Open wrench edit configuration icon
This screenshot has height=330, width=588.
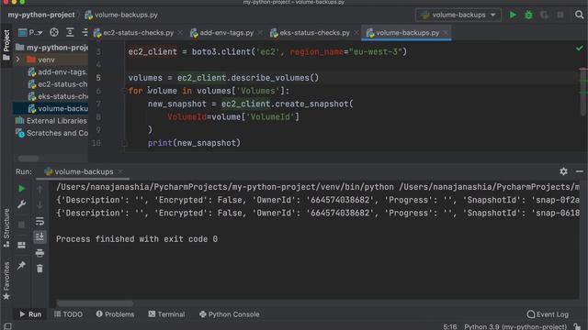21,204
